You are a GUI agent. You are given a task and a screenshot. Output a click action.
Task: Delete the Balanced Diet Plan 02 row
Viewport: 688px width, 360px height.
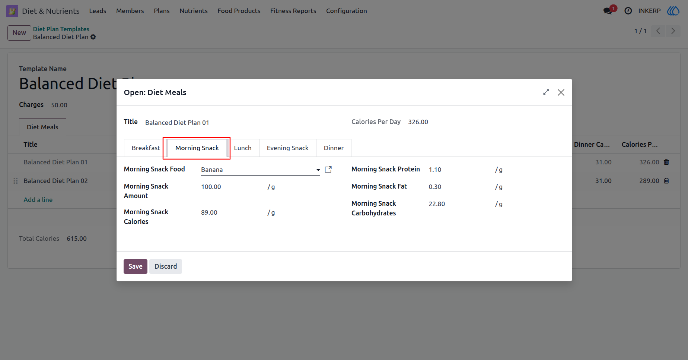pos(666,181)
